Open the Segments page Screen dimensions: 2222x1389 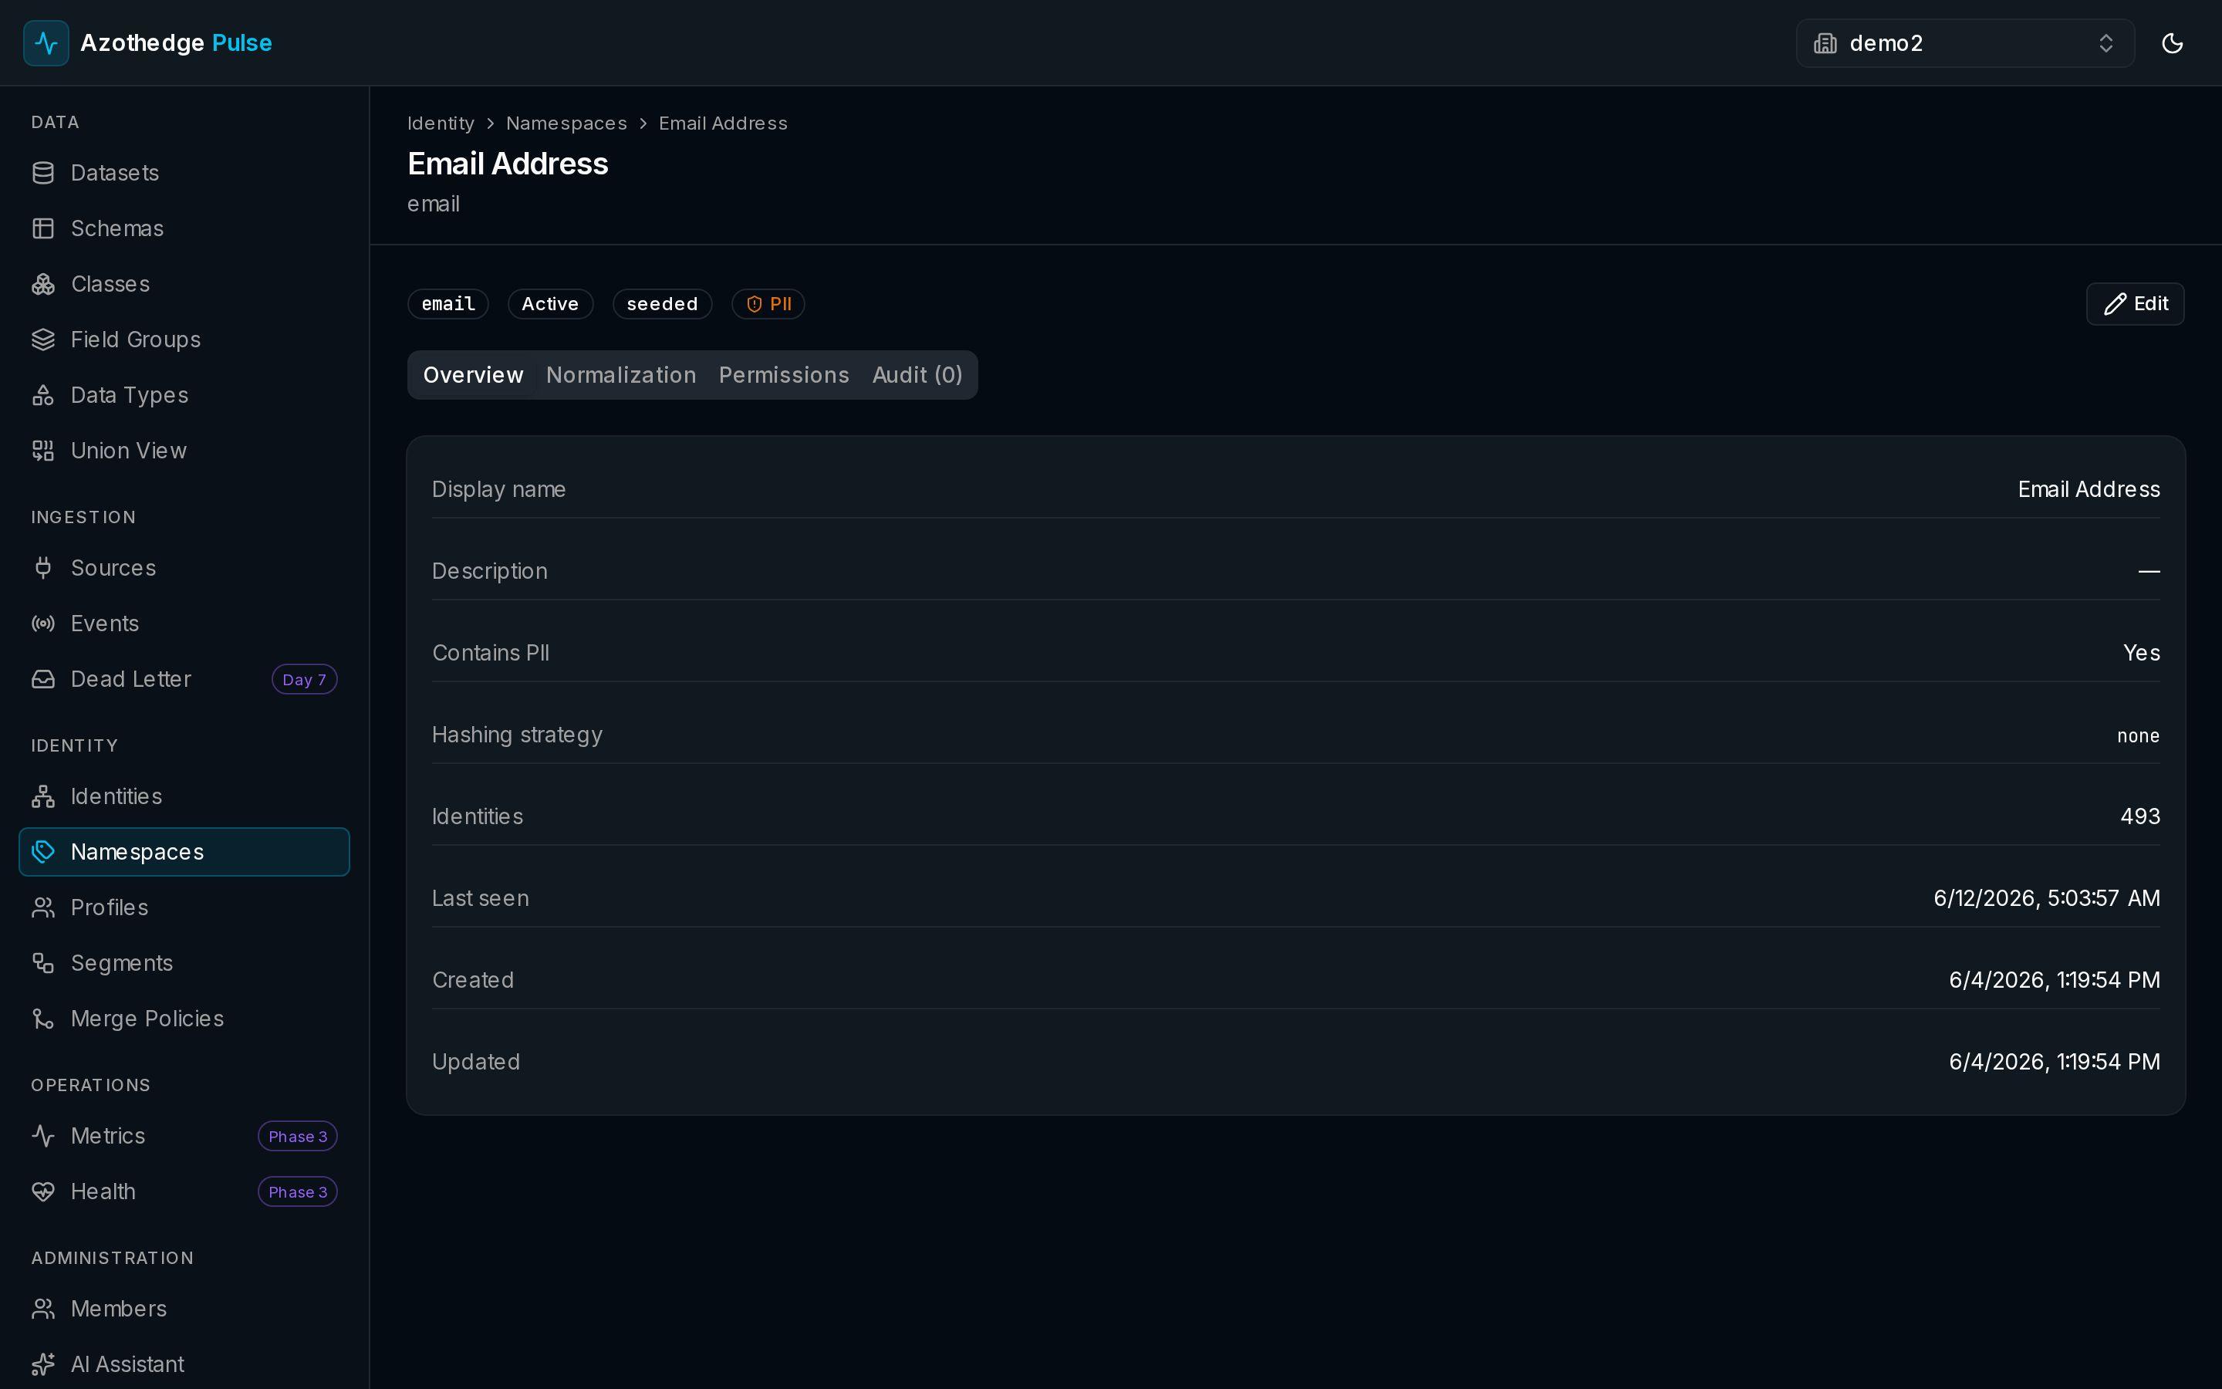(184, 963)
